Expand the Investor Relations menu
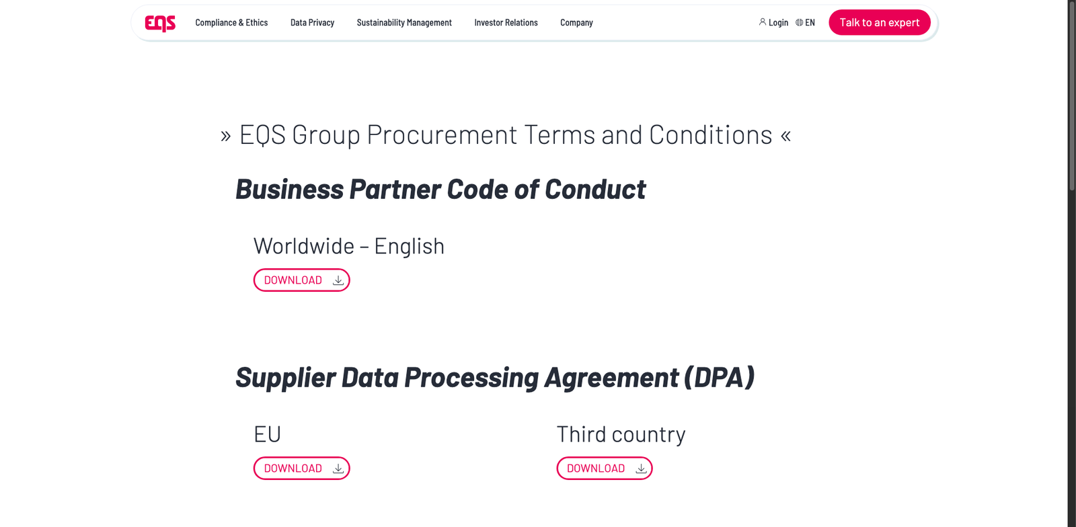Screen dimensions: 1076x527 pyautogui.click(x=506, y=23)
